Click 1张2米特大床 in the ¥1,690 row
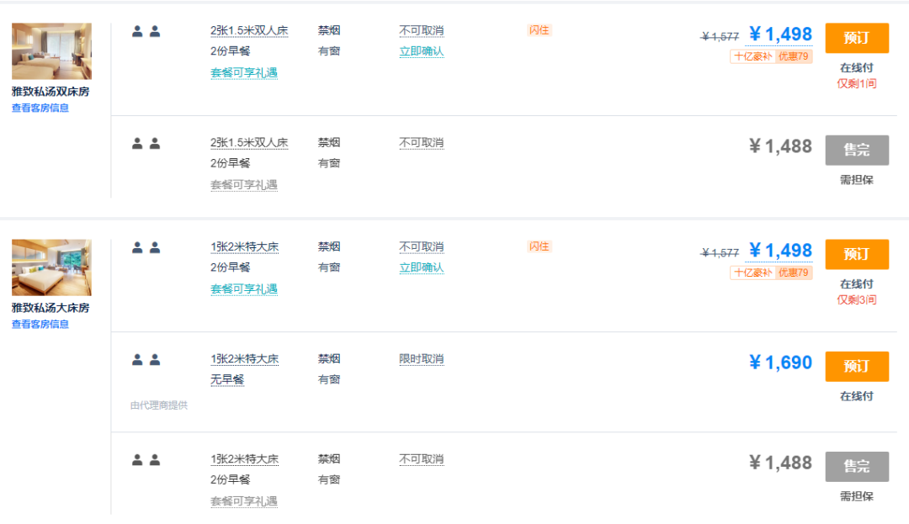909x524 pixels. [245, 359]
